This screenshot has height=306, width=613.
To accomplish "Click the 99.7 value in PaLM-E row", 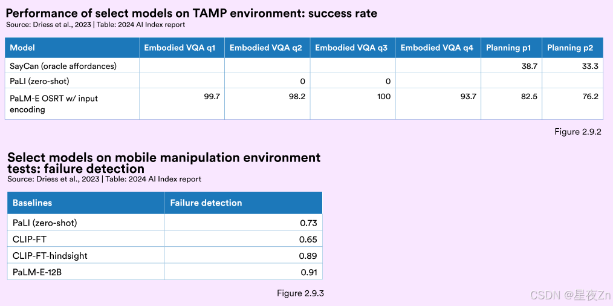I will tap(212, 96).
